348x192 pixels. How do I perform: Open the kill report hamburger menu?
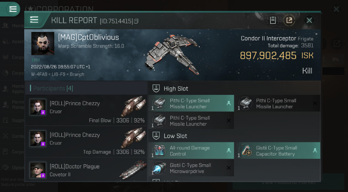click(34, 20)
